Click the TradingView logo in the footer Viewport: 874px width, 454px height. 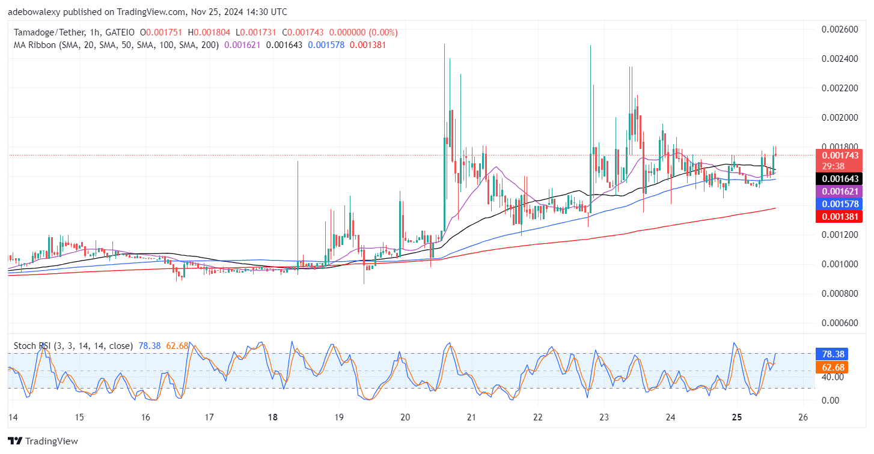point(43,441)
